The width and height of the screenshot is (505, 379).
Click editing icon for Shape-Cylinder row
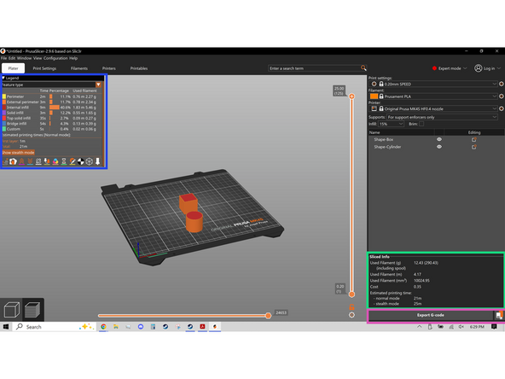[473, 147]
